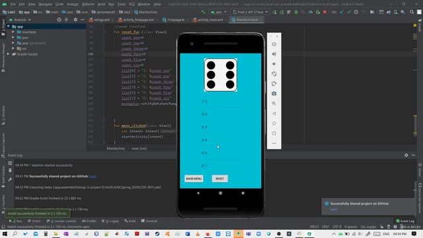Click the emulator zoom magnifier icon
423x238 pixels.
274,103
